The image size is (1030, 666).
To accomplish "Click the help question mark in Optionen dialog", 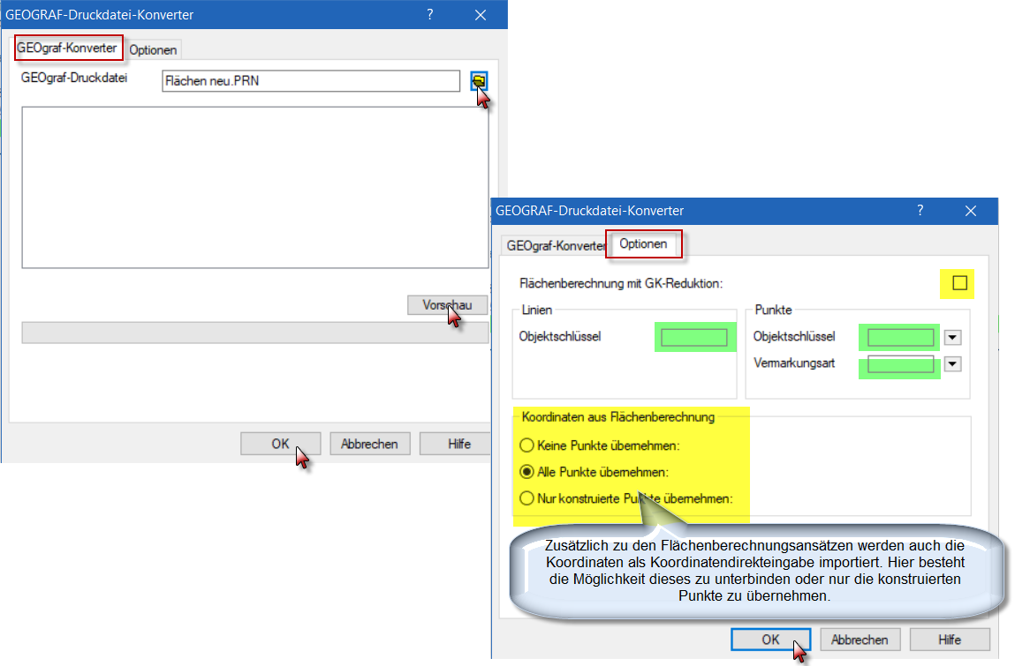I will point(920,210).
